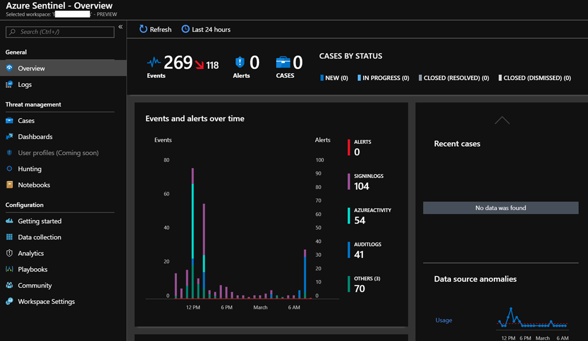Click the Hunting icon in the sidebar

pos(9,169)
